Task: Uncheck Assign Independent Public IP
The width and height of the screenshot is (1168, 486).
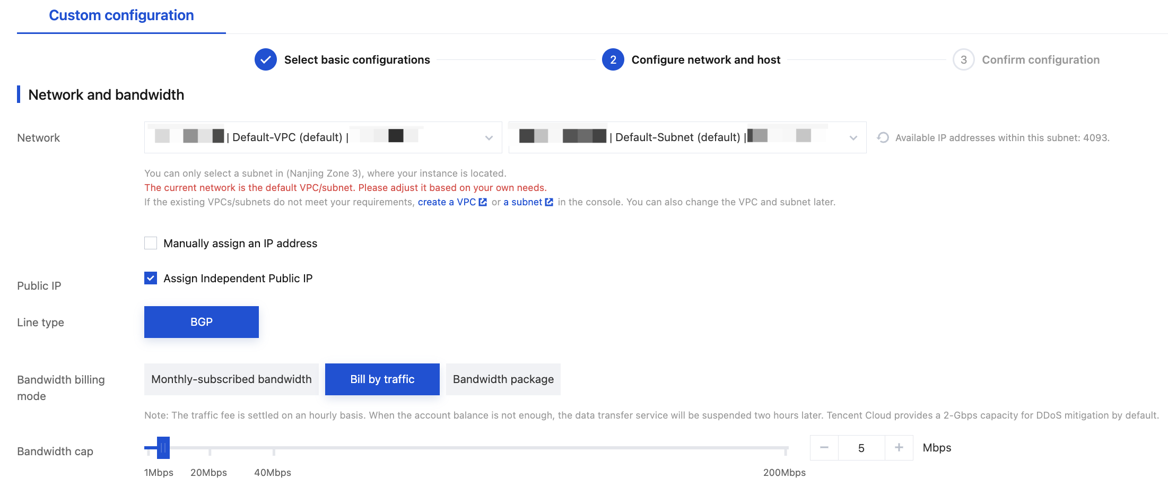Action: [151, 278]
